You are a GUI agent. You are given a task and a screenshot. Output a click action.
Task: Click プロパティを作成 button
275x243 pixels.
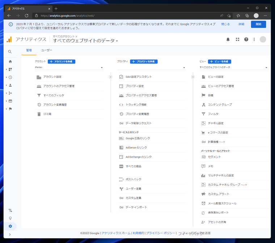(x=144, y=62)
